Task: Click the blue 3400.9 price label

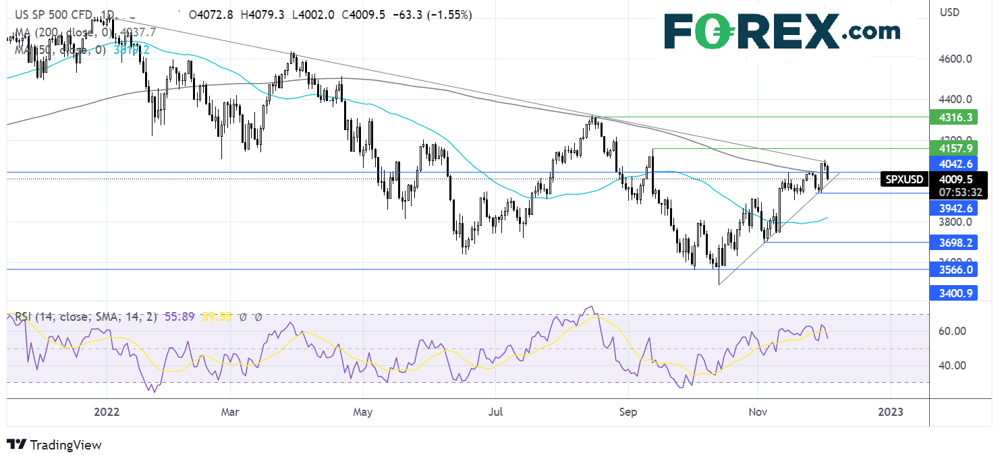Action: coord(953,293)
